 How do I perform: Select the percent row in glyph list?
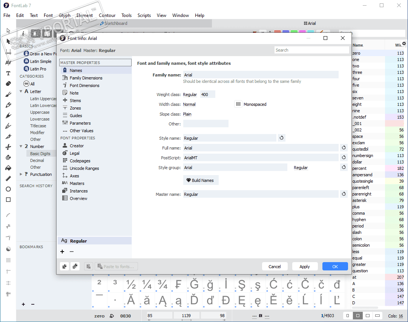[378, 168]
